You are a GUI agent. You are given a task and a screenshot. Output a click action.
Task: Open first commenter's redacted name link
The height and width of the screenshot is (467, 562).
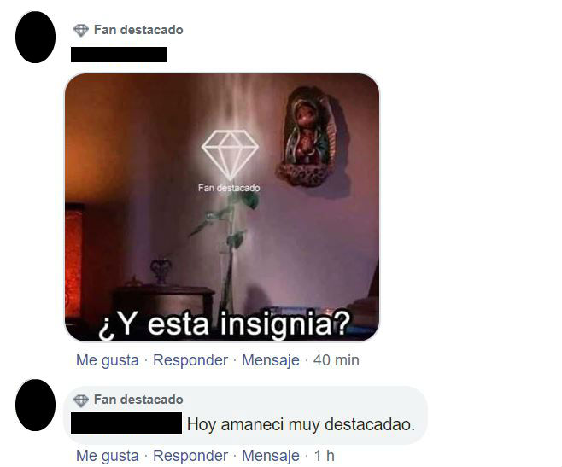pos(119,55)
